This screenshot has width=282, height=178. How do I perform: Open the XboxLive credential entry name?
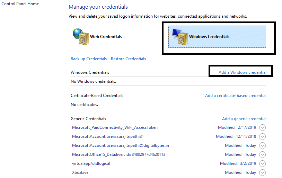[80, 172]
